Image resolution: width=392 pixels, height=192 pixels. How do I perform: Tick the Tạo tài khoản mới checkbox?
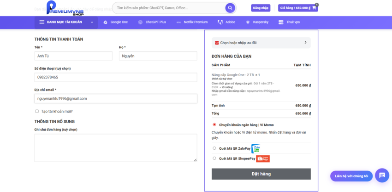click(37, 111)
